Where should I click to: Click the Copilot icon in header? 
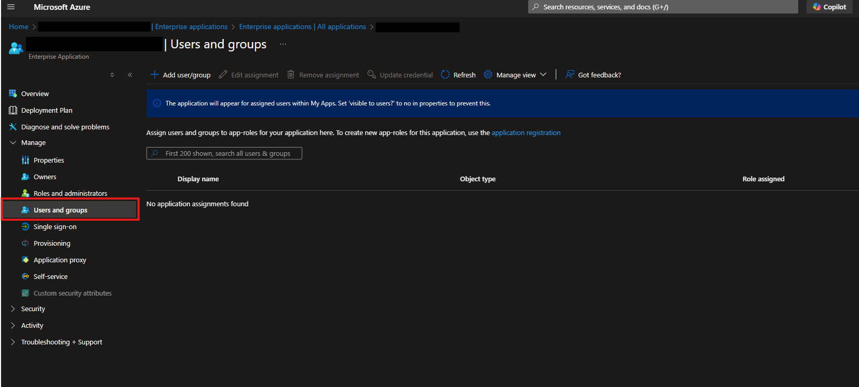[817, 7]
